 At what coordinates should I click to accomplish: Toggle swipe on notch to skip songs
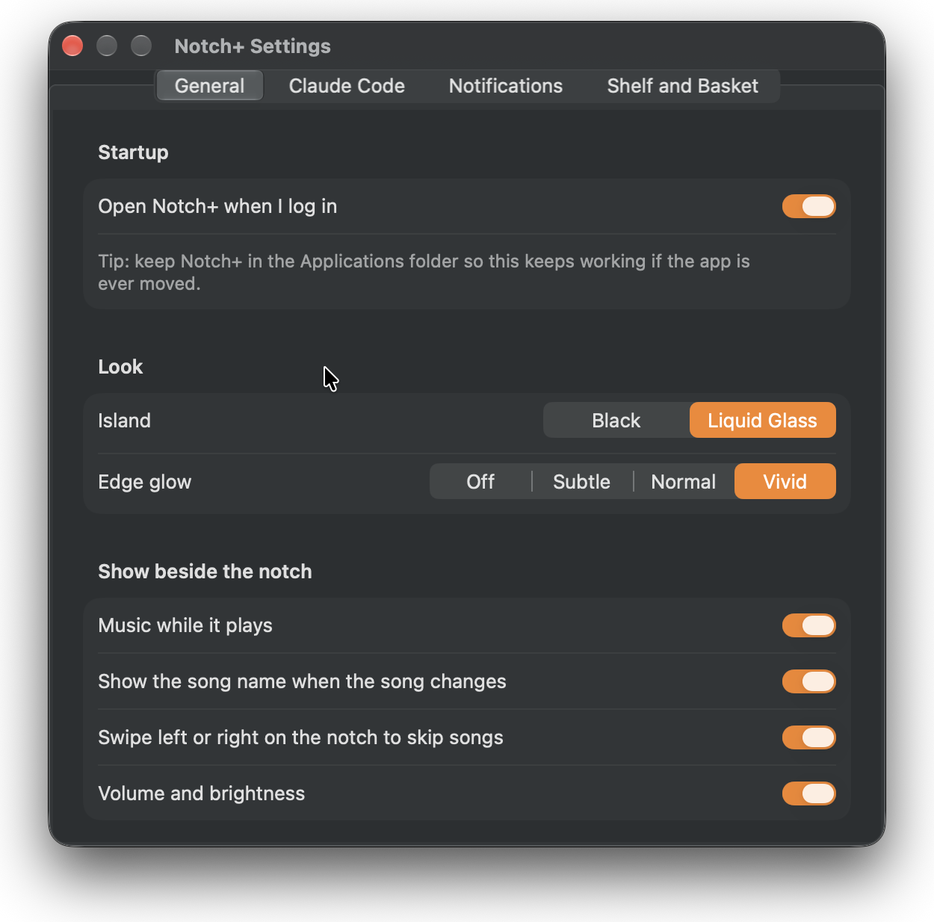click(808, 737)
